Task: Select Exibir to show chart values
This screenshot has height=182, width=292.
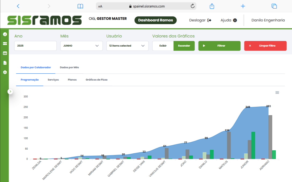Action: 163,46
